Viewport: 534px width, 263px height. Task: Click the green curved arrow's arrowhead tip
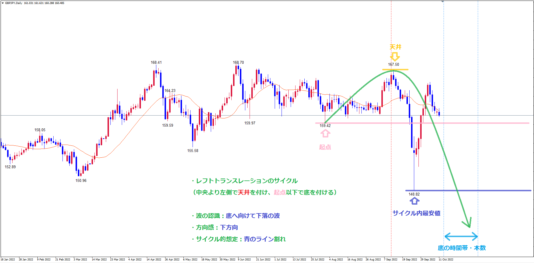coord(469,226)
